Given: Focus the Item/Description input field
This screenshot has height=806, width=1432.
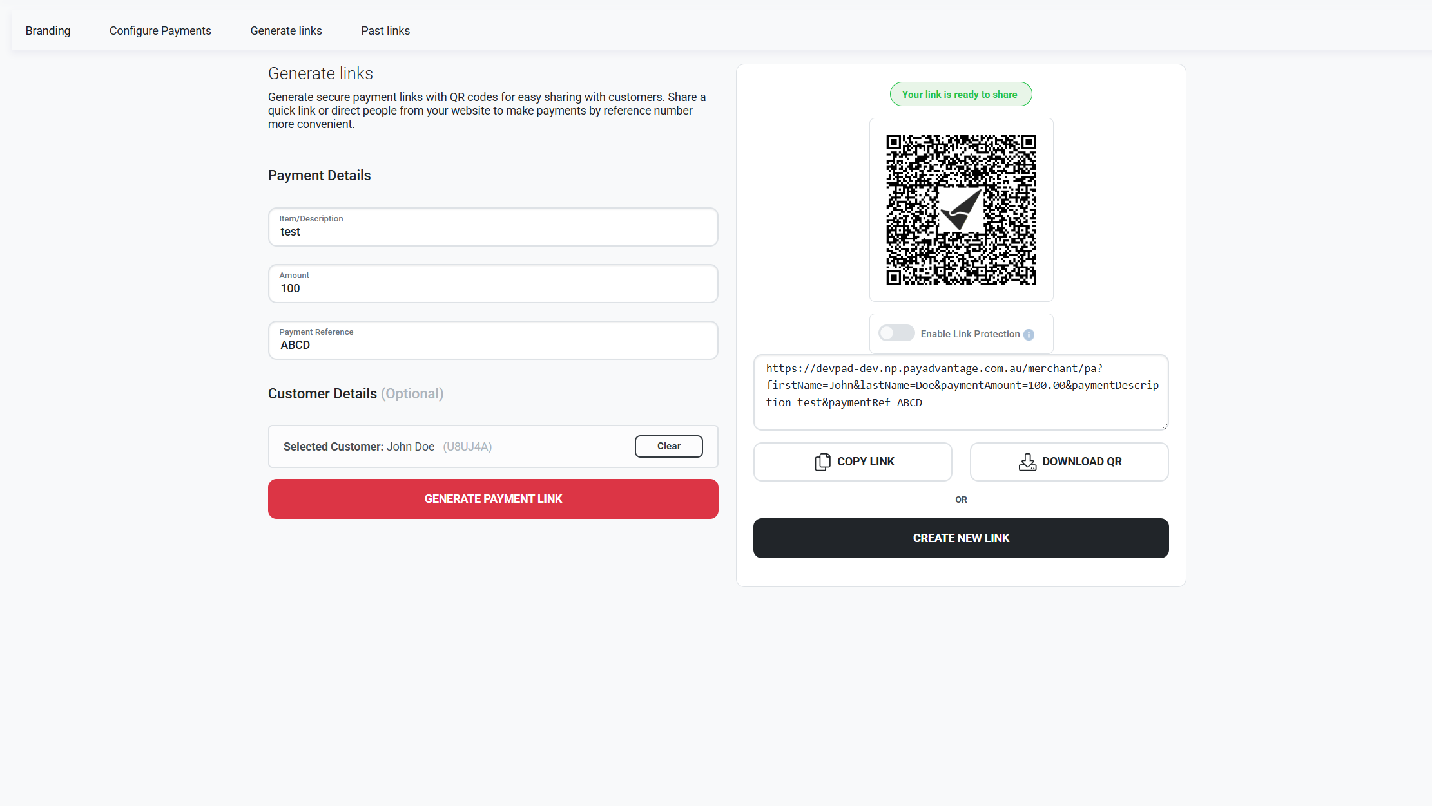Looking at the screenshot, I should [x=493, y=227].
